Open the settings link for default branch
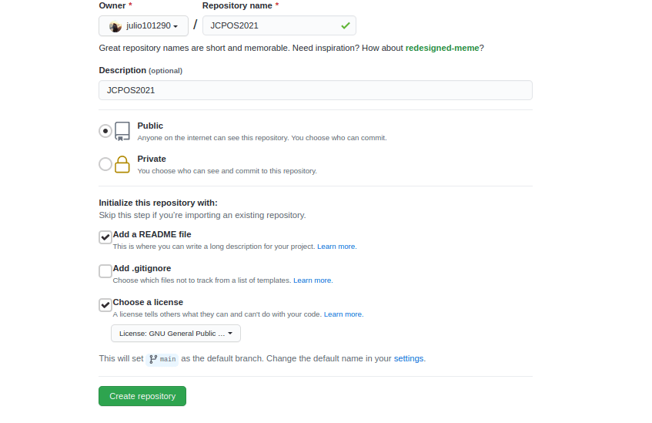This screenshot has width=652, height=423. click(409, 359)
